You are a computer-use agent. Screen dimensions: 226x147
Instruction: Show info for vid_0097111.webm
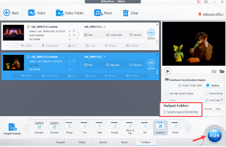point(28,27)
